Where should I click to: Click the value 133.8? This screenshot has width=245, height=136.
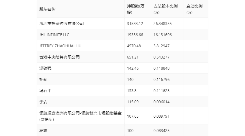131,91
